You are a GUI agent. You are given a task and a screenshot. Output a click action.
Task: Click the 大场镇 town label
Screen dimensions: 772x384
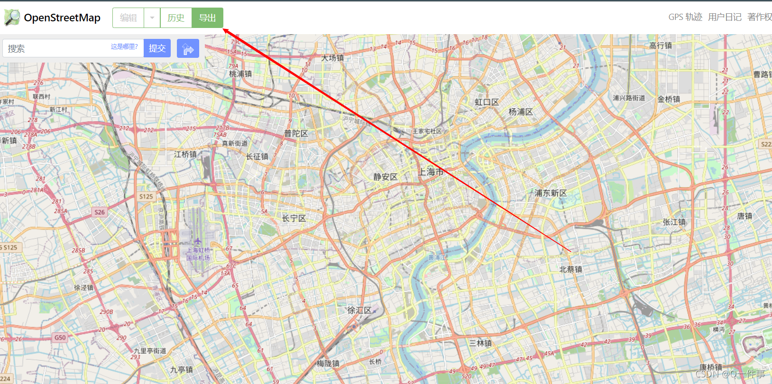[332, 58]
